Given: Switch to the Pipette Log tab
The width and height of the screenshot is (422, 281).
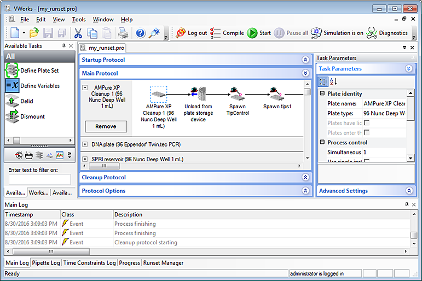Looking at the screenshot, I should [47, 263].
